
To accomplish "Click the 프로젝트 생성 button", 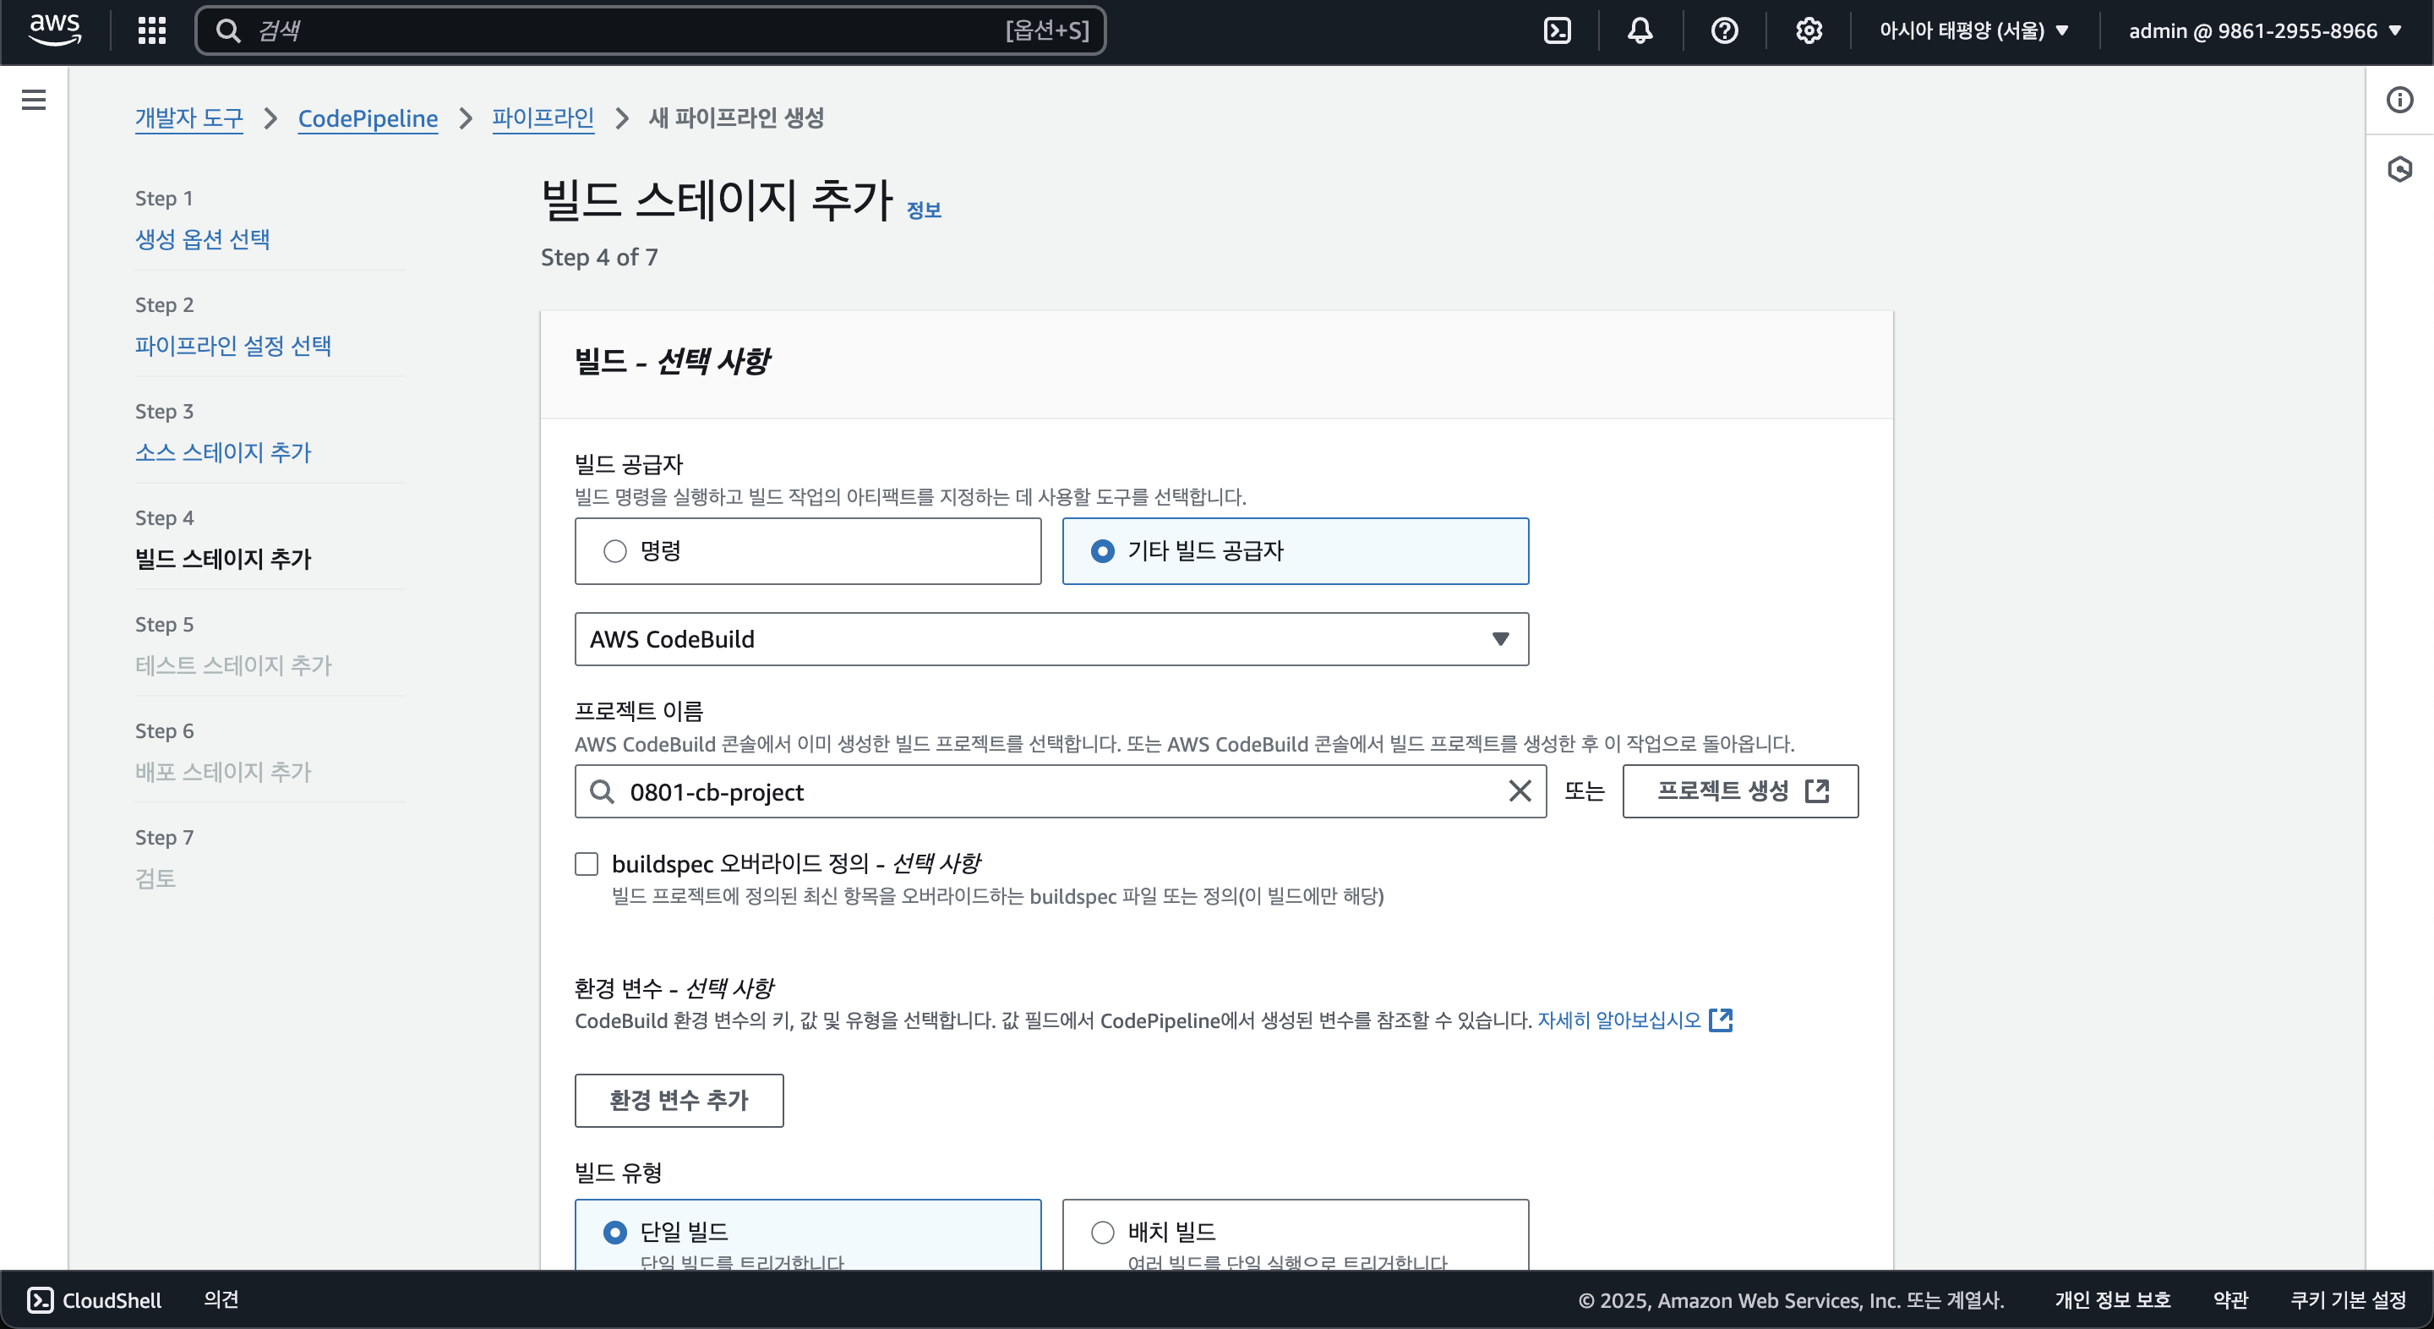I will 1739,791.
